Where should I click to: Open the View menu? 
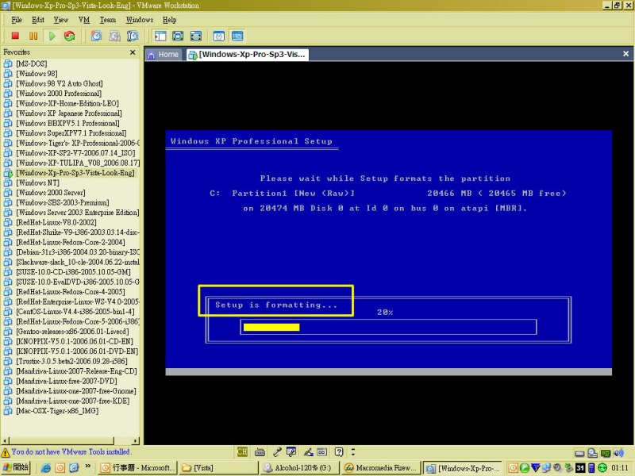[x=61, y=20]
